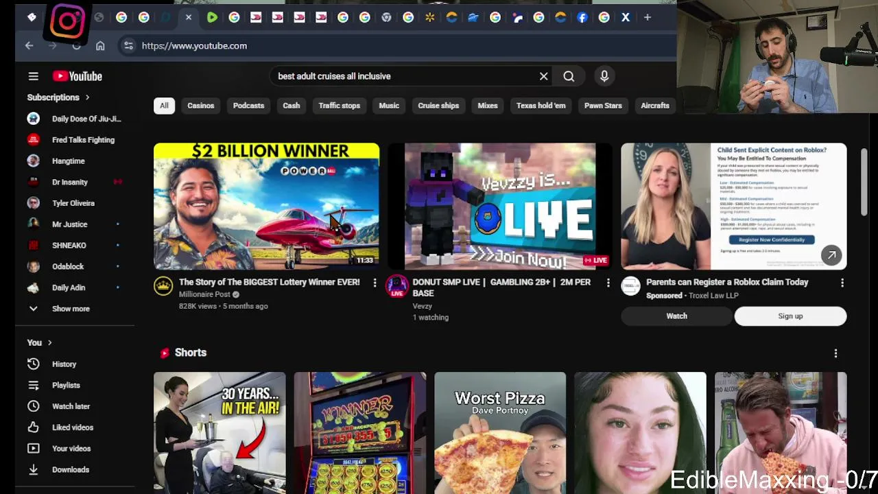Open the YouTube hamburger guide menu
The width and height of the screenshot is (878, 494).
pos(33,76)
